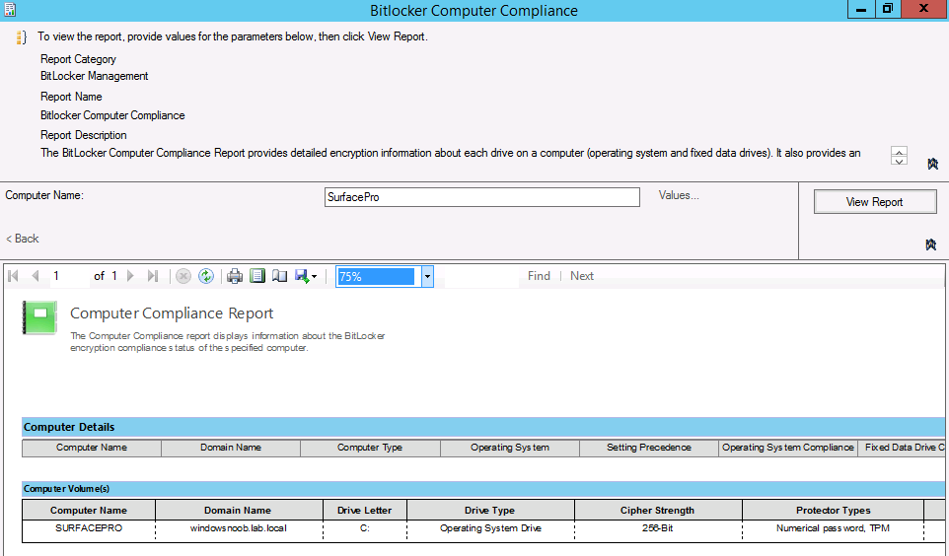Select the 256-Bit cipher cell

pyautogui.click(x=657, y=528)
